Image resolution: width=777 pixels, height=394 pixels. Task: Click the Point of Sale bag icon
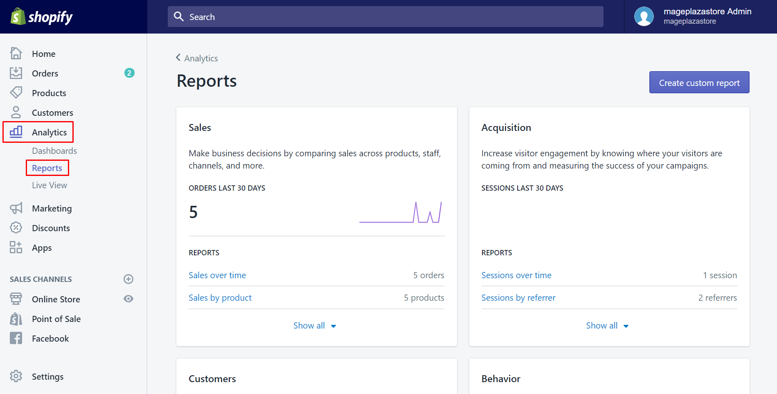[x=16, y=318]
